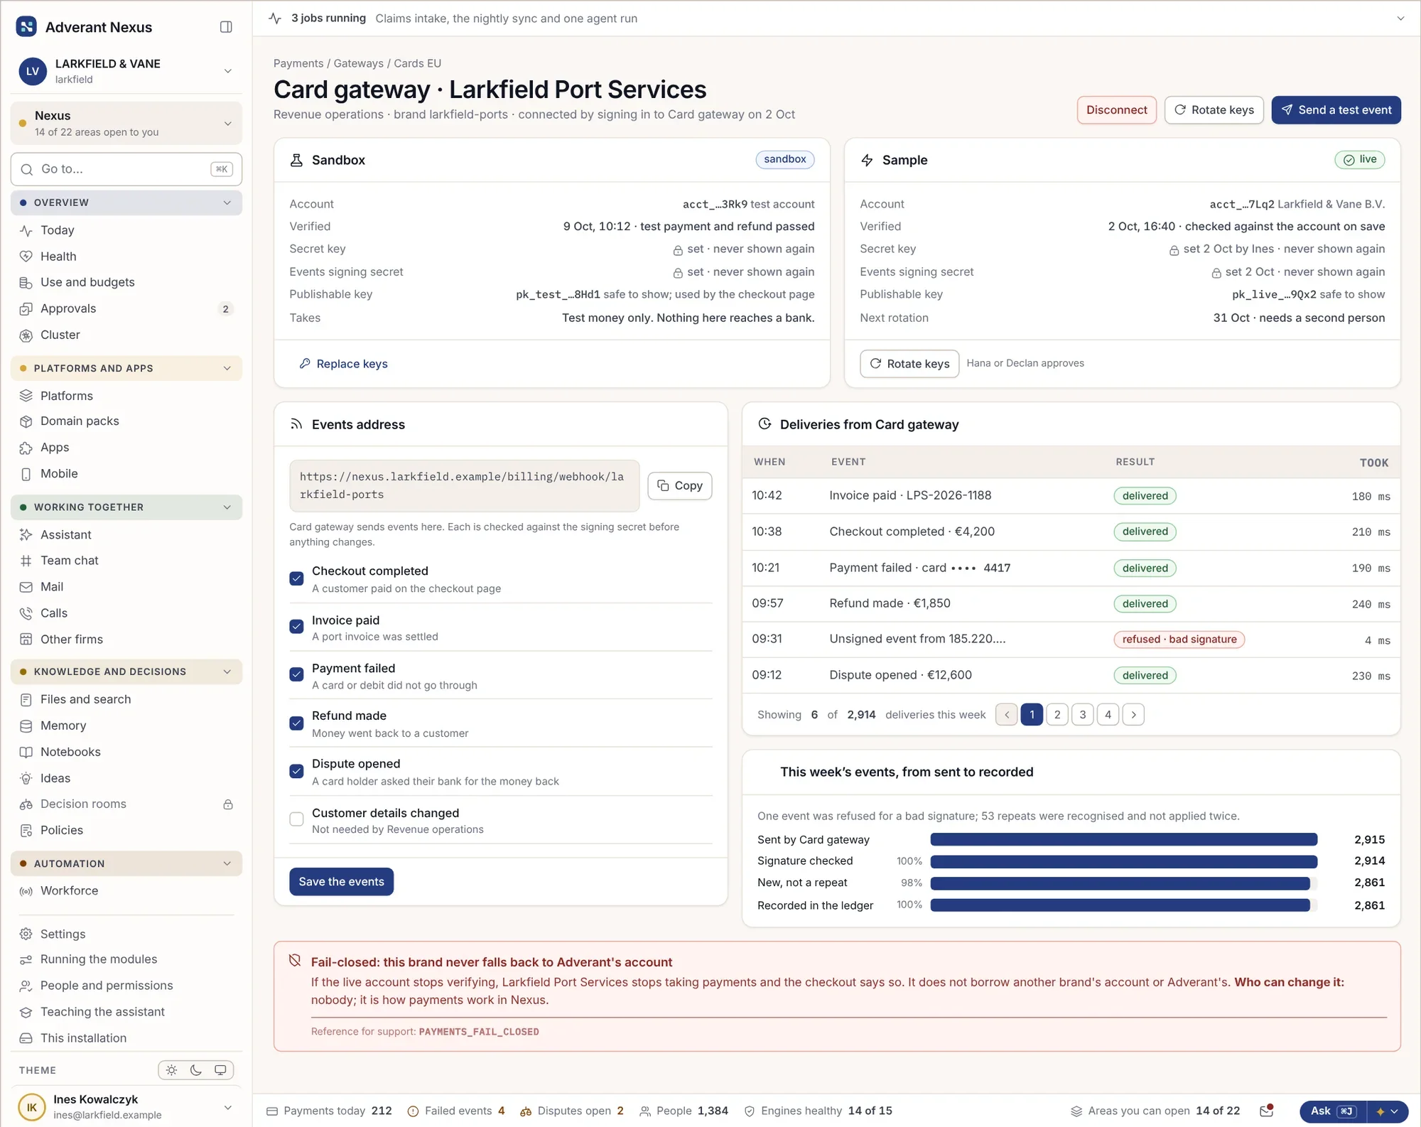Screen dimensions: 1421x1127
Task: Uncheck the Payment failed event
Action: [x=297, y=674]
